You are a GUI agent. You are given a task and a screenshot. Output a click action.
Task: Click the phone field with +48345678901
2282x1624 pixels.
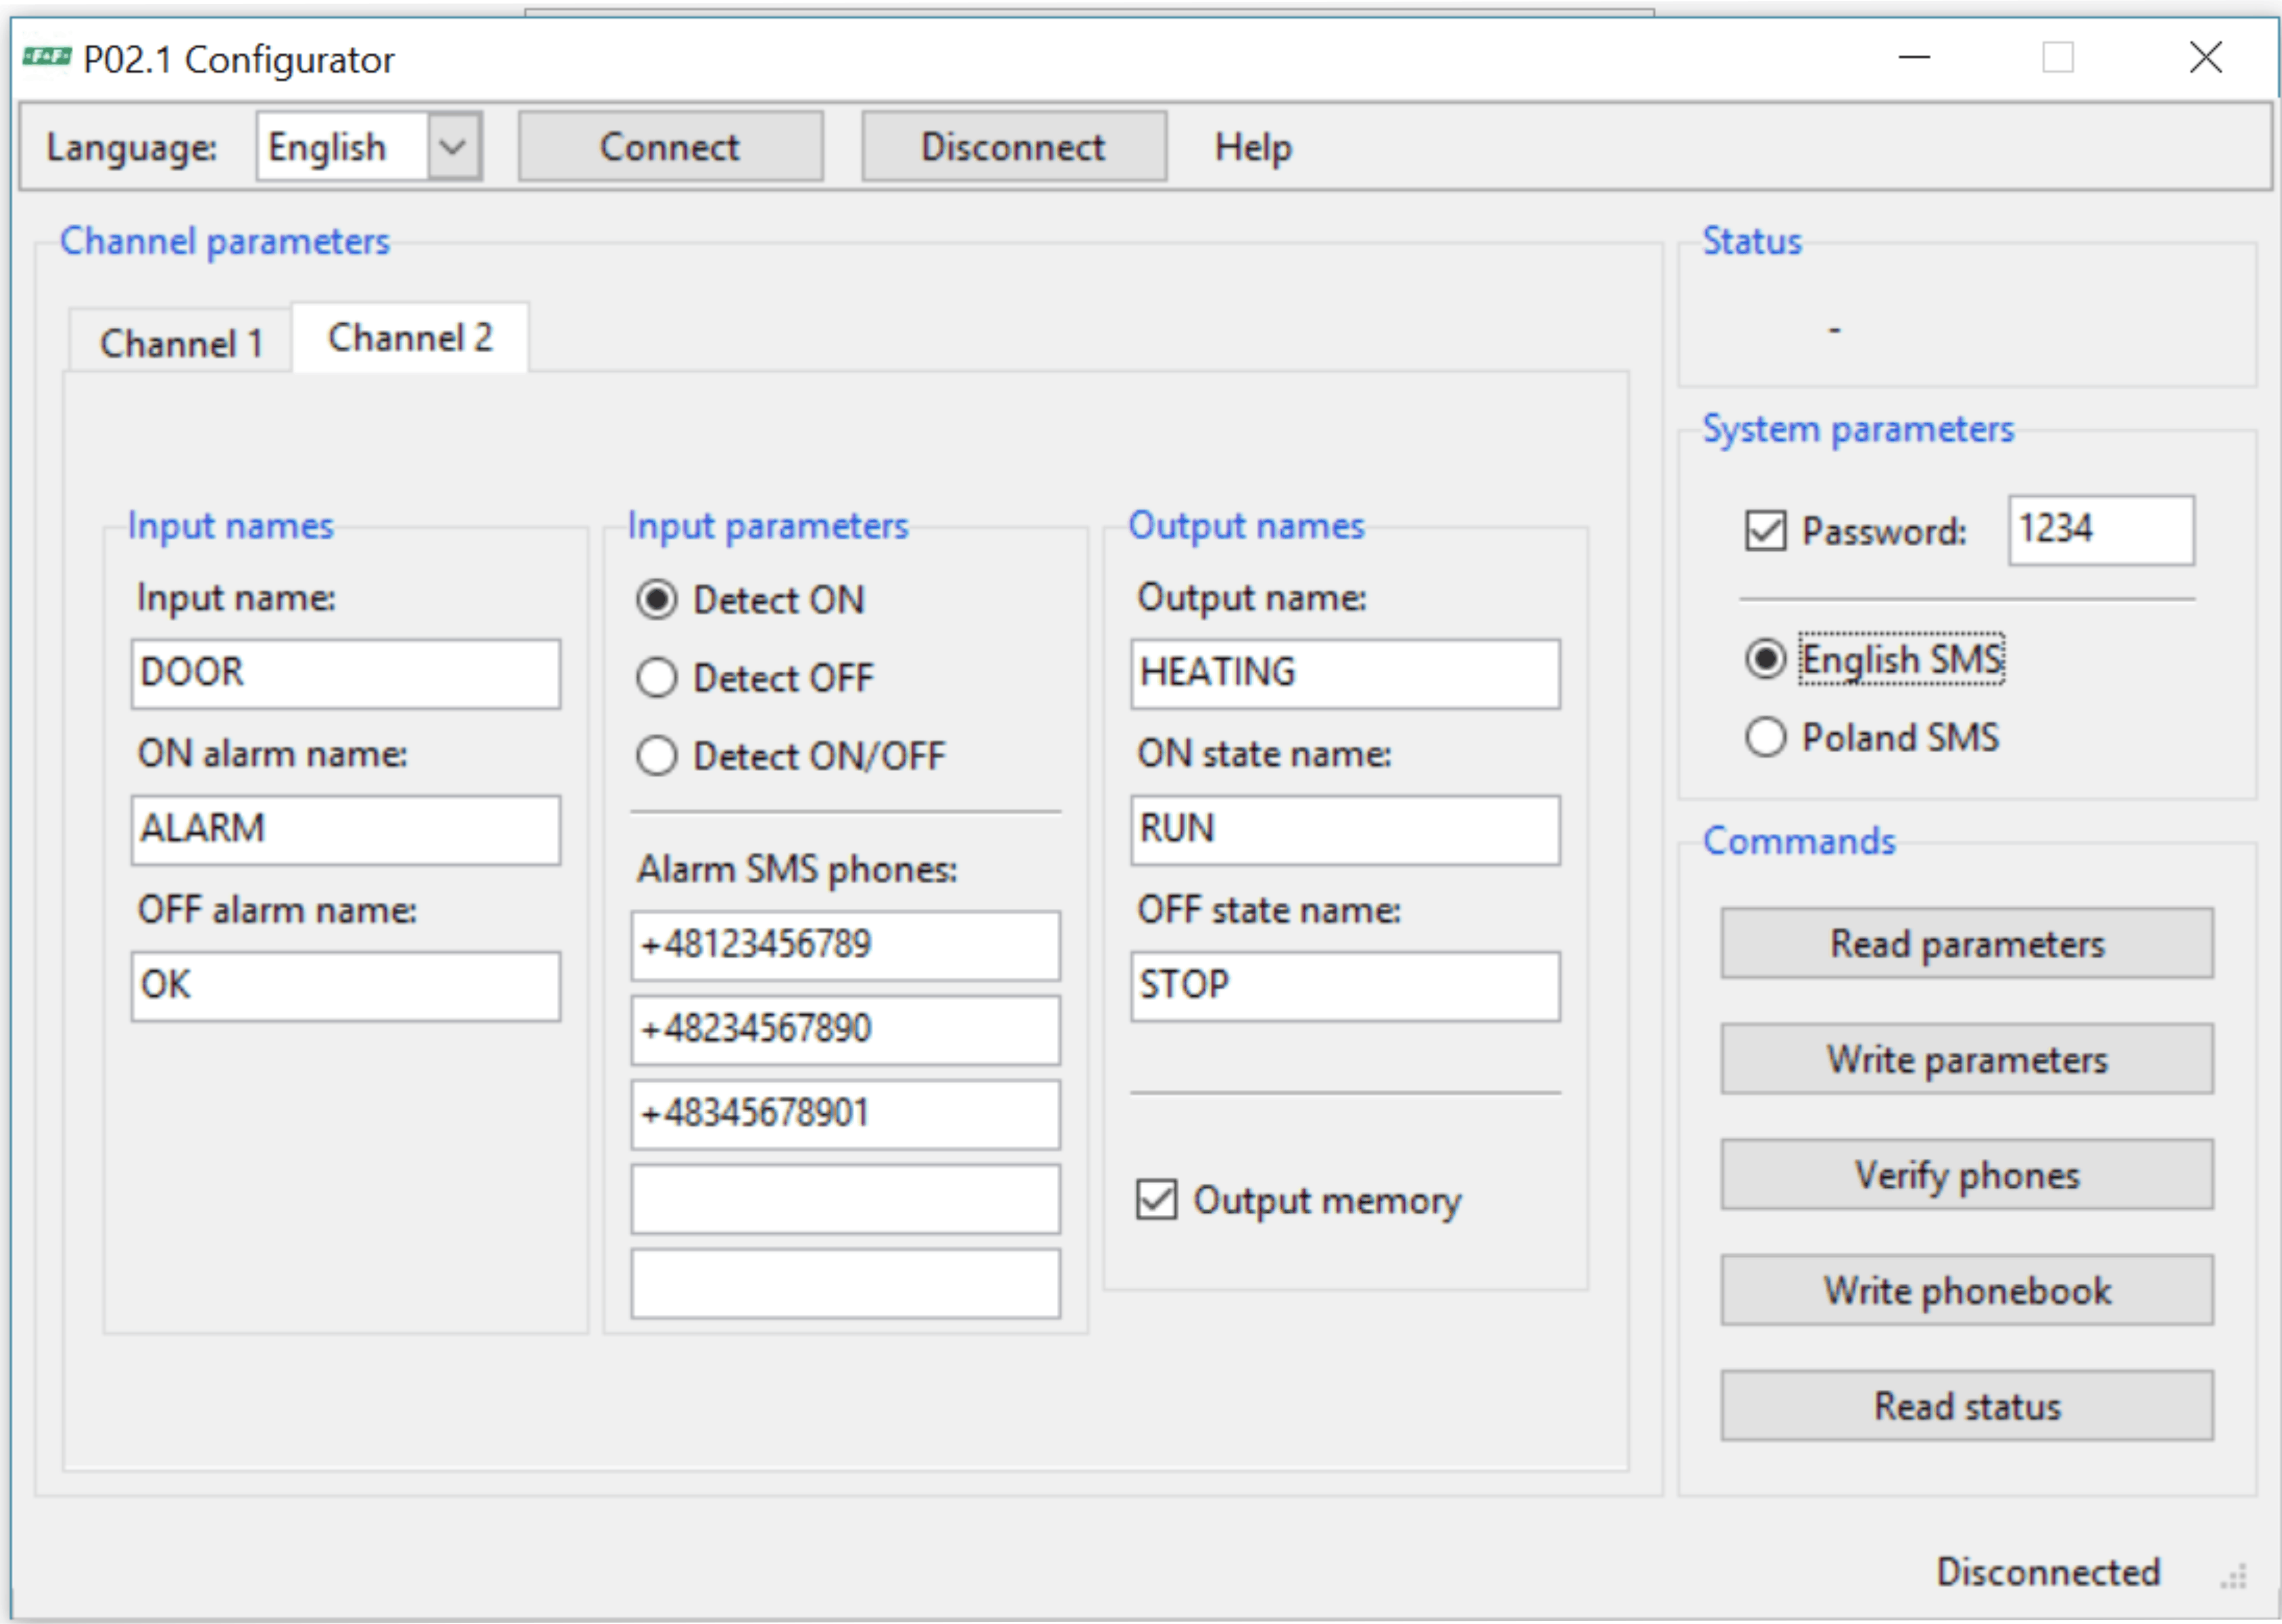point(845,1114)
